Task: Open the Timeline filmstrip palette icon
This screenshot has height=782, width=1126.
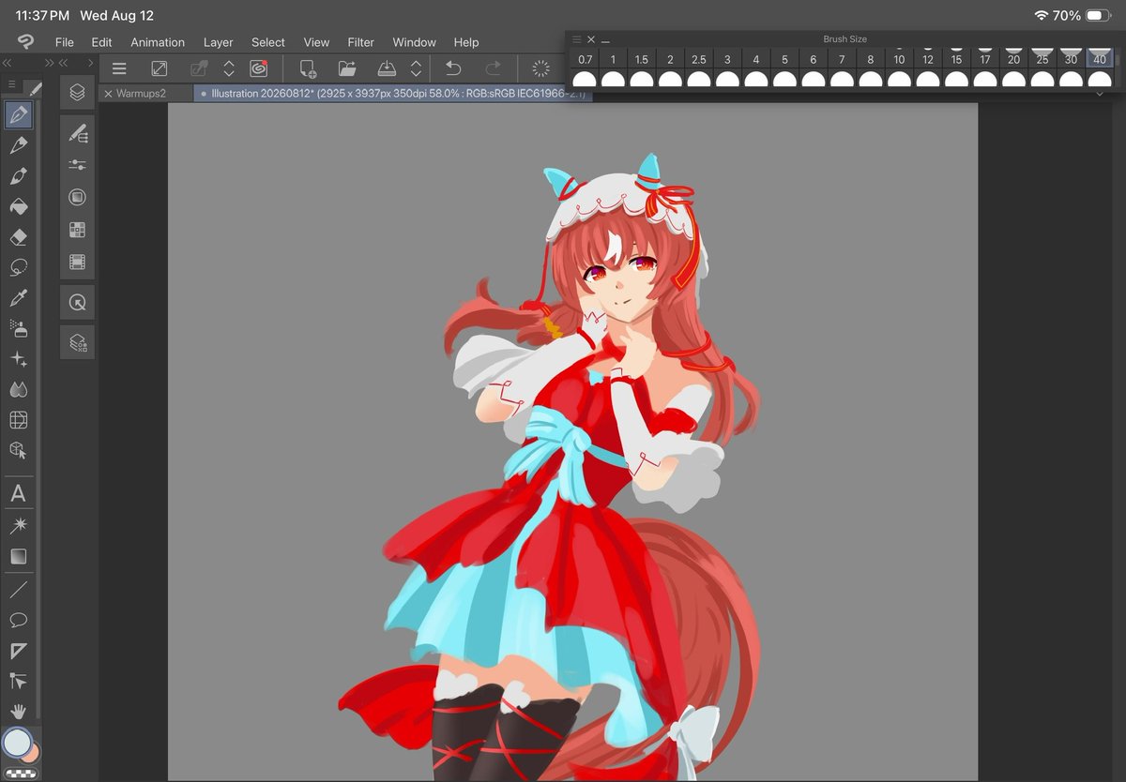Action: (77, 262)
